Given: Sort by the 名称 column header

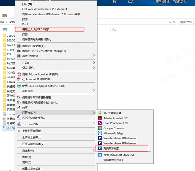Looking at the screenshot, I should click(x=5, y=29).
